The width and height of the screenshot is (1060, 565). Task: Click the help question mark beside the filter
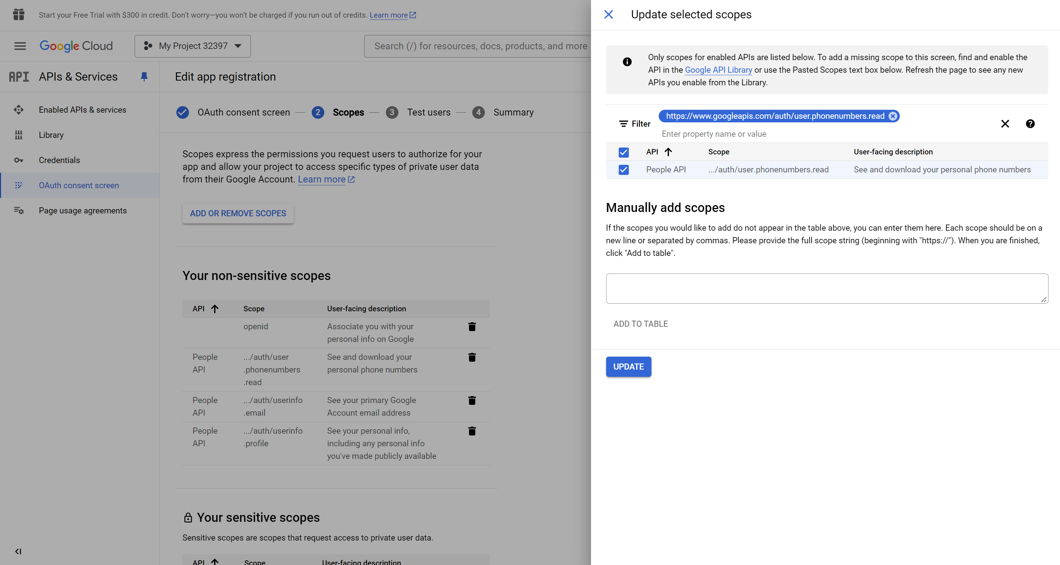coord(1030,124)
